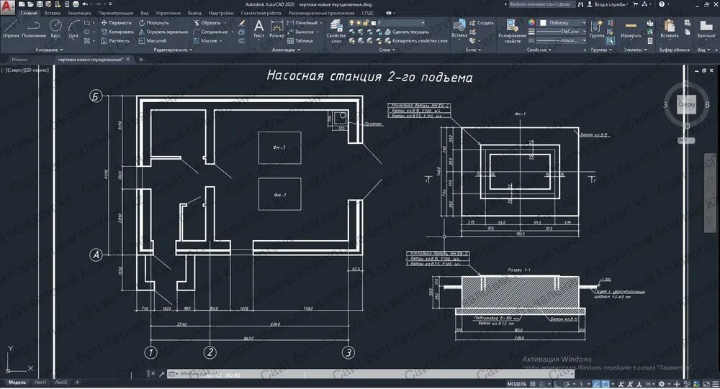Click the Сопряжение fillet tool
The height and width of the screenshot is (389, 720).
point(210,32)
